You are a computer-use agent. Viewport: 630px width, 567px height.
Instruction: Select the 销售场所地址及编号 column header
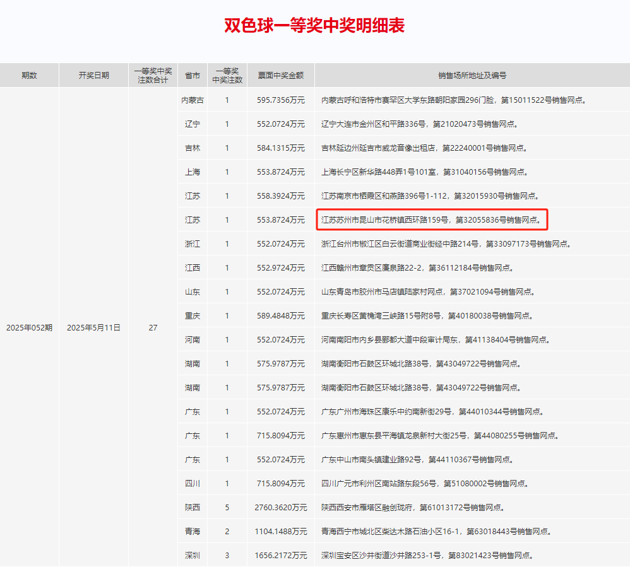coord(472,75)
